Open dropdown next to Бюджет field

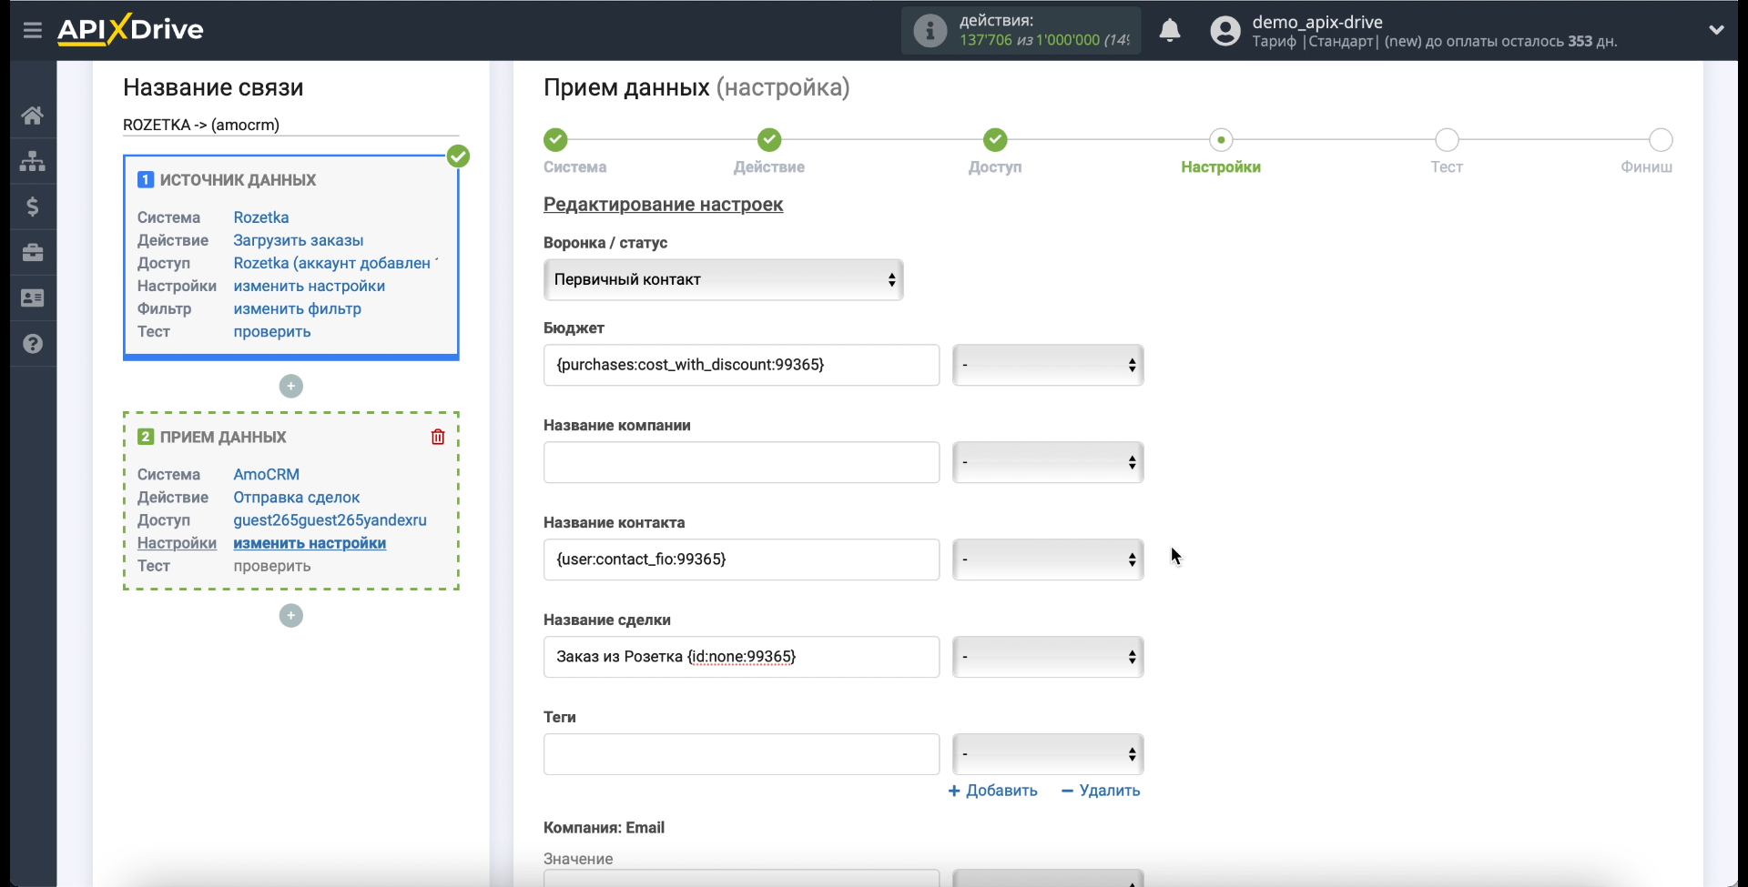pyautogui.click(x=1048, y=365)
